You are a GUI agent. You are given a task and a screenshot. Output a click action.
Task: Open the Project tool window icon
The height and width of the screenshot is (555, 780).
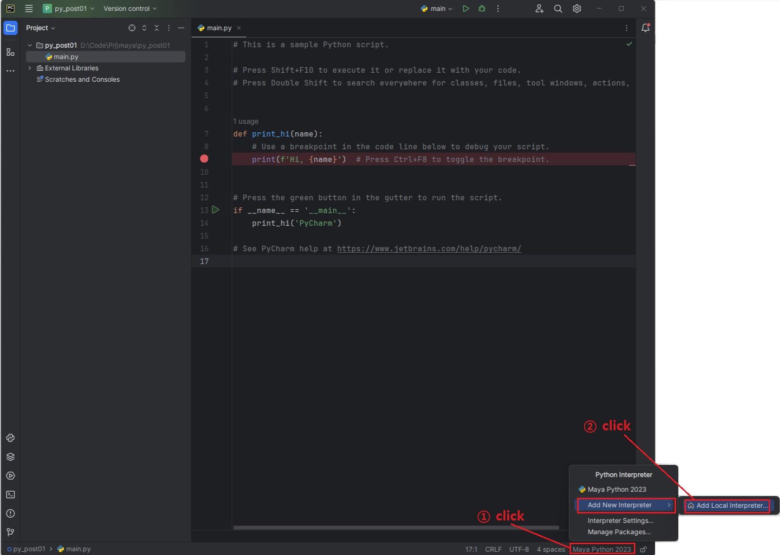[10, 28]
